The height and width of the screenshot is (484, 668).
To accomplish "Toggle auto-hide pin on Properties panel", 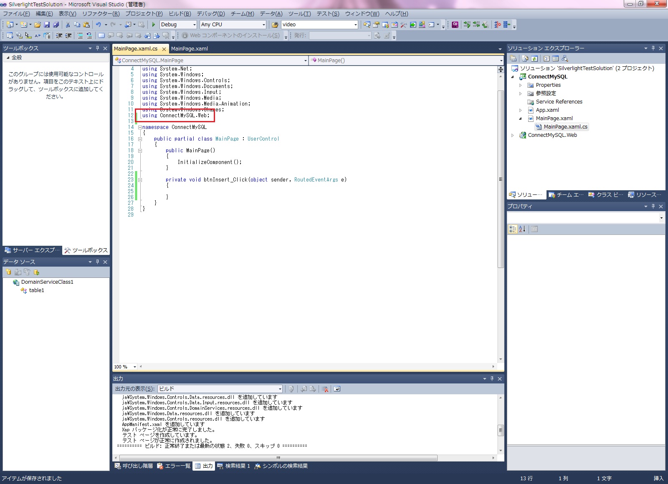I will (x=653, y=206).
